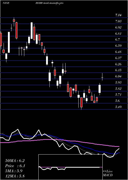Click the 5MA : 5.9 readout
Image resolution: width=128 pixels, height=180 pixels.
coord(14,171)
